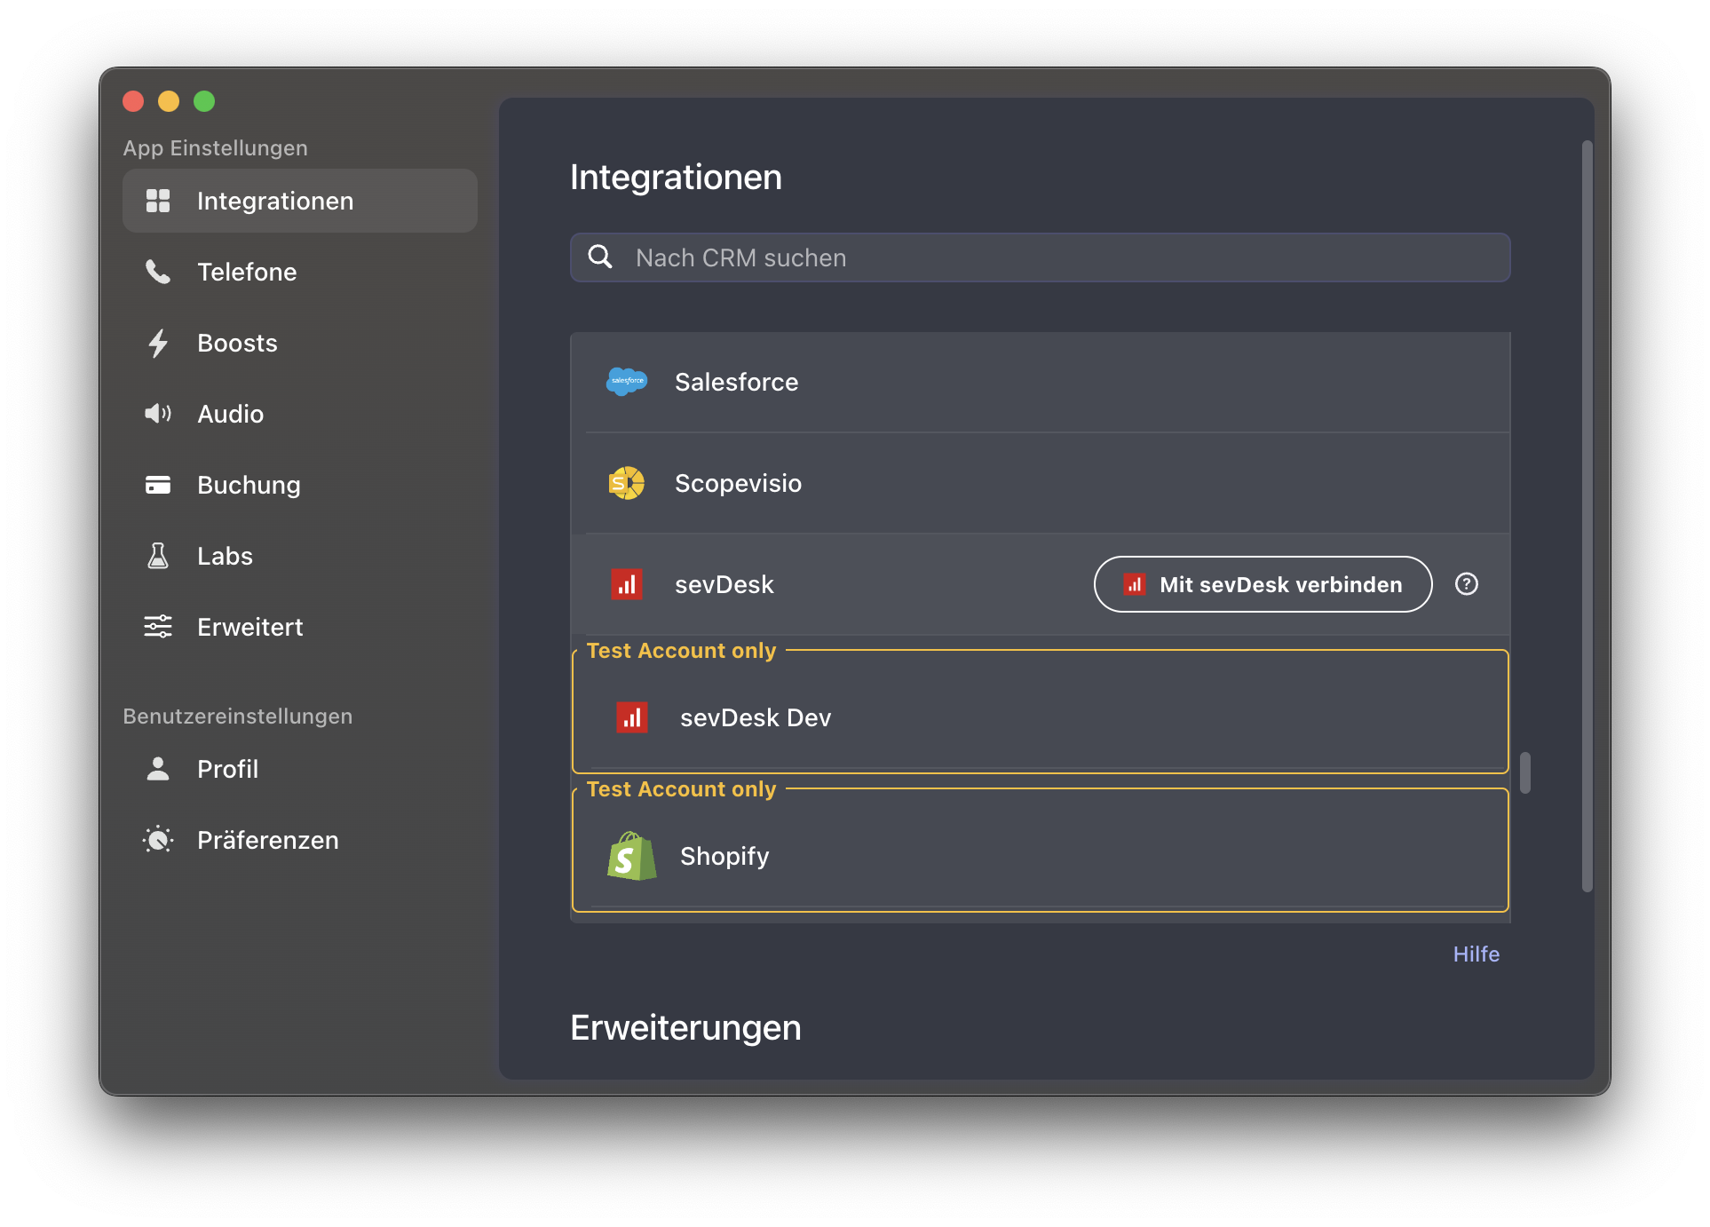This screenshot has width=1710, height=1227.
Task: Click the Scopevisio yellow logo icon
Action: click(627, 483)
